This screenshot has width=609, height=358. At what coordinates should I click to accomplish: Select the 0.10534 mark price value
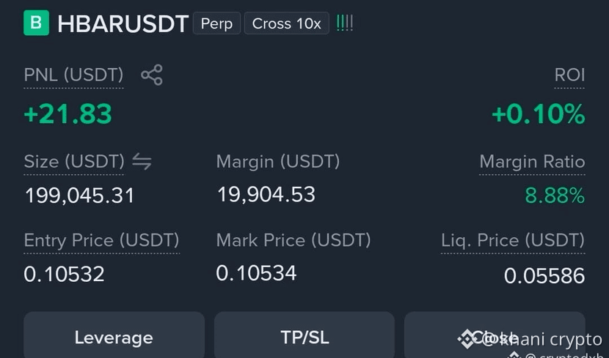pos(256,273)
